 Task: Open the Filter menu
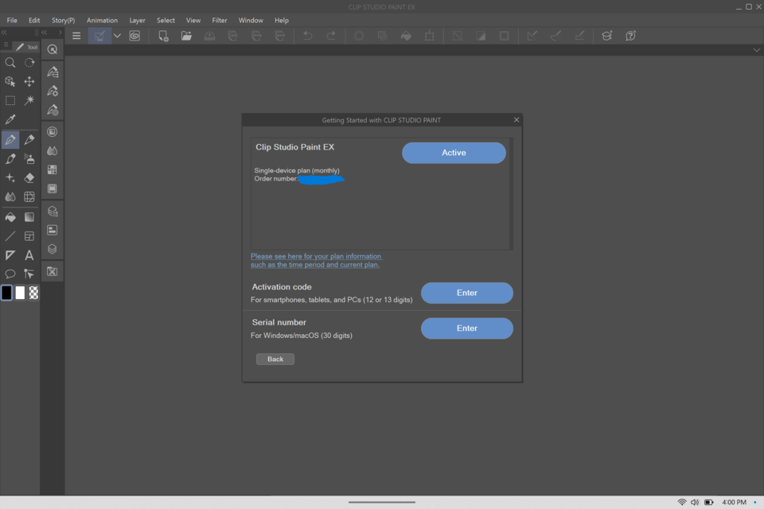(220, 20)
